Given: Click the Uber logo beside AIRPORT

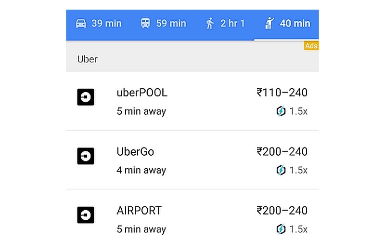Looking at the screenshot, I should [86, 215].
